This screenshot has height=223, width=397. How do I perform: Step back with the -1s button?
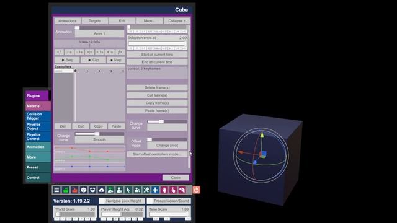pyautogui.click(x=69, y=52)
